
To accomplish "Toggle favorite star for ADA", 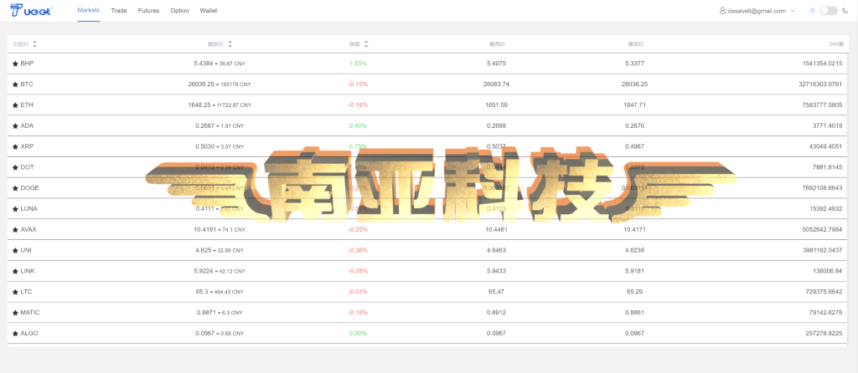I will tap(15, 126).
